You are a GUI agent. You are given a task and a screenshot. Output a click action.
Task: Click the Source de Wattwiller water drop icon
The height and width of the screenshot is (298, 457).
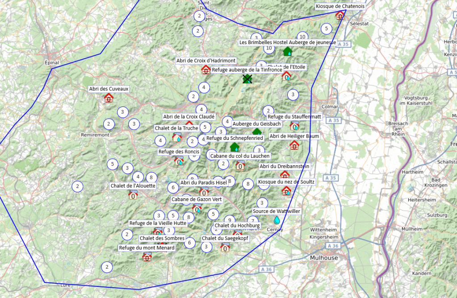[x=277, y=220]
